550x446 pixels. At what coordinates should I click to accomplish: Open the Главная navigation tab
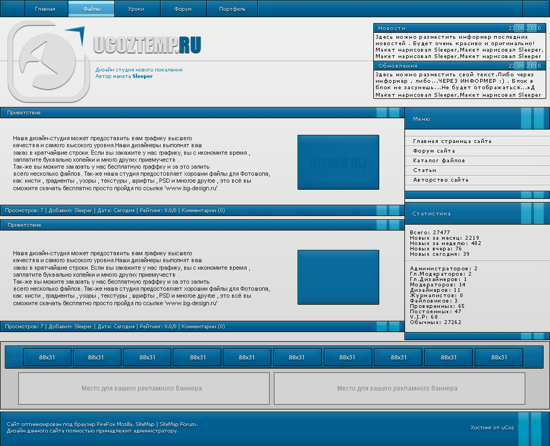click(46, 9)
